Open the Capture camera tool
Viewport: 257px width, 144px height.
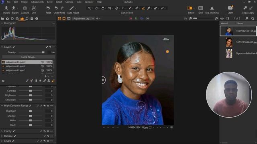(x=25, y=8)
